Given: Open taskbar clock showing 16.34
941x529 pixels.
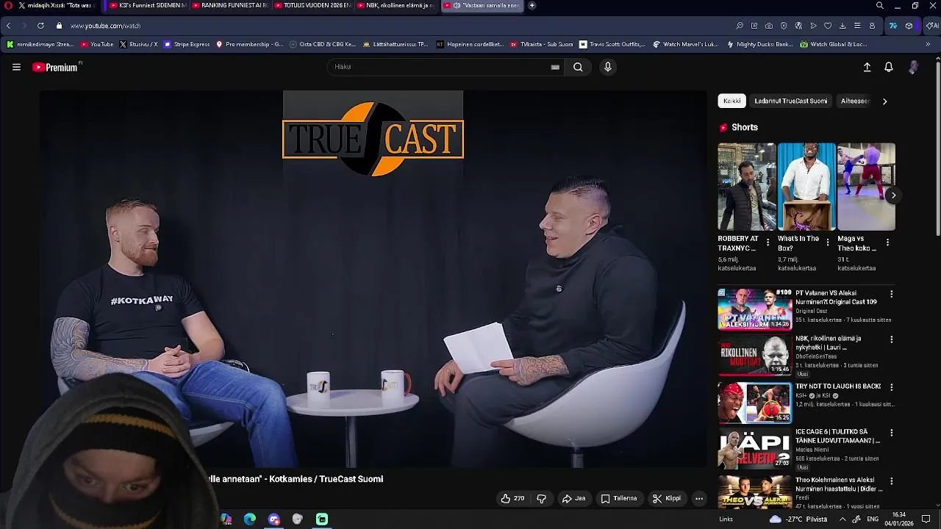Looking at the screenshot, I should (898, 519).
